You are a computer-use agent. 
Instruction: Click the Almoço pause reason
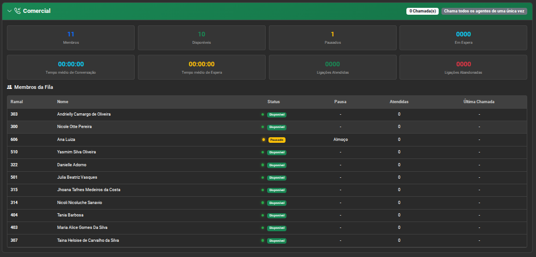click(x=340, y=140)
